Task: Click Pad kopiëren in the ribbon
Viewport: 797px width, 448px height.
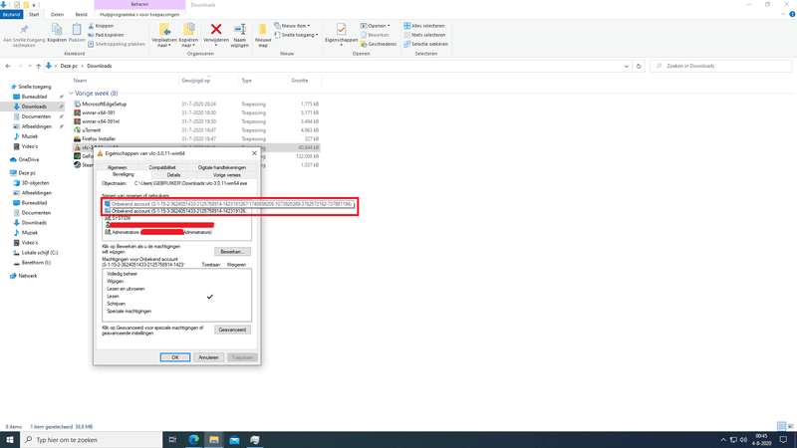Action: click(106, 35)
